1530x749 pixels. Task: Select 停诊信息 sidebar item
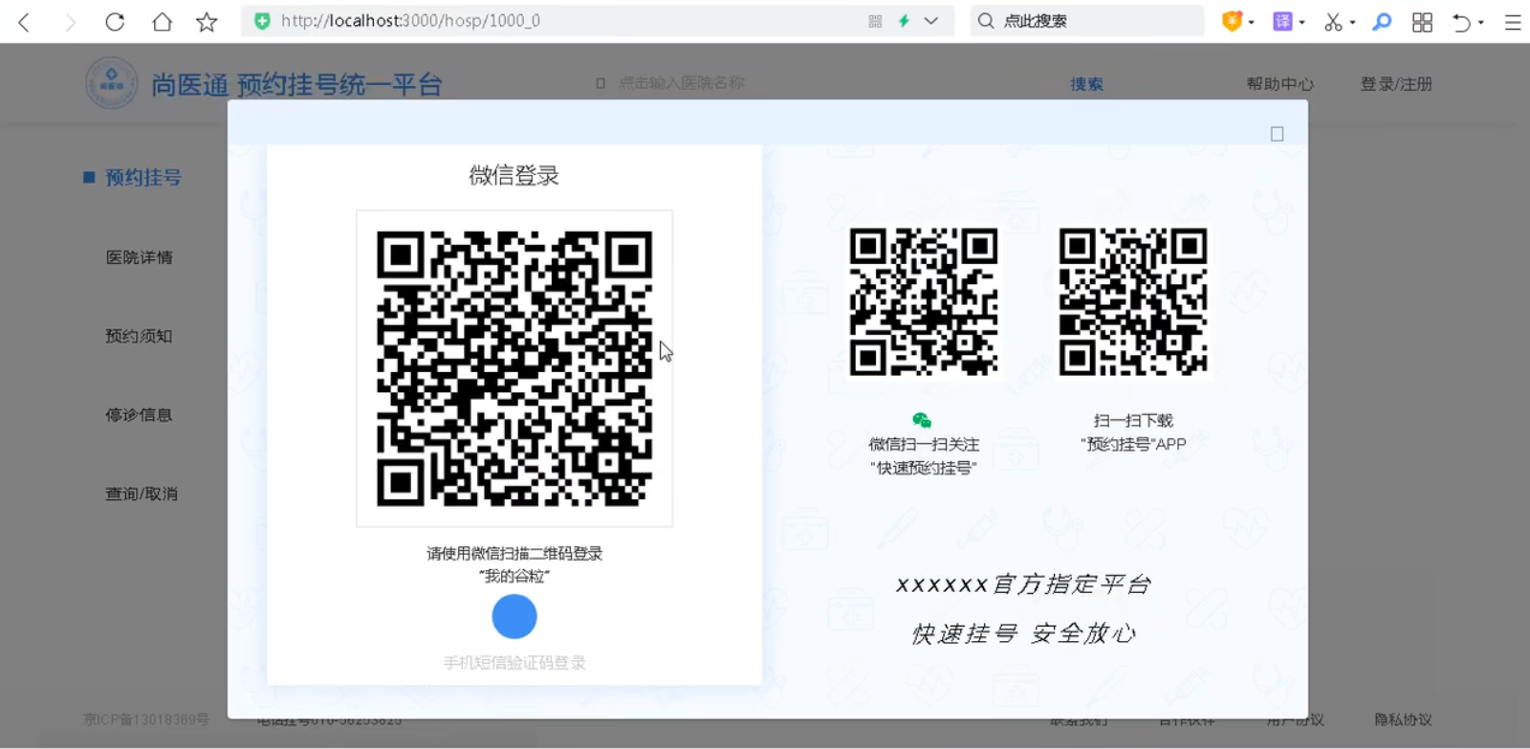coord(140,415)
